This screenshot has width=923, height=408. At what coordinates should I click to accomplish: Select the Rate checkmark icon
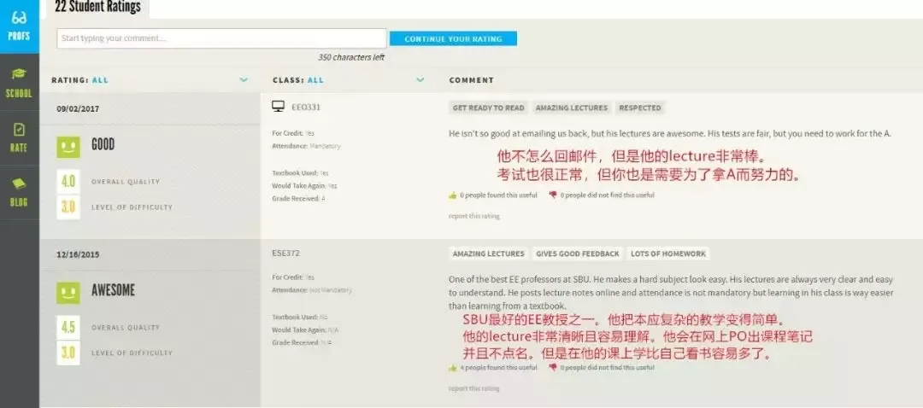(19, 130)
